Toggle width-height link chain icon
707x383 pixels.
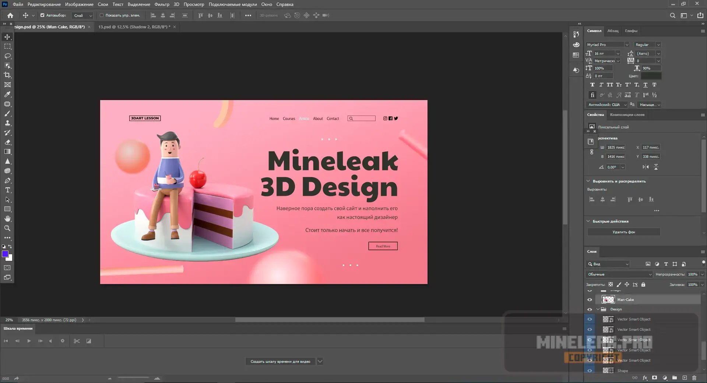click(592, 152)
